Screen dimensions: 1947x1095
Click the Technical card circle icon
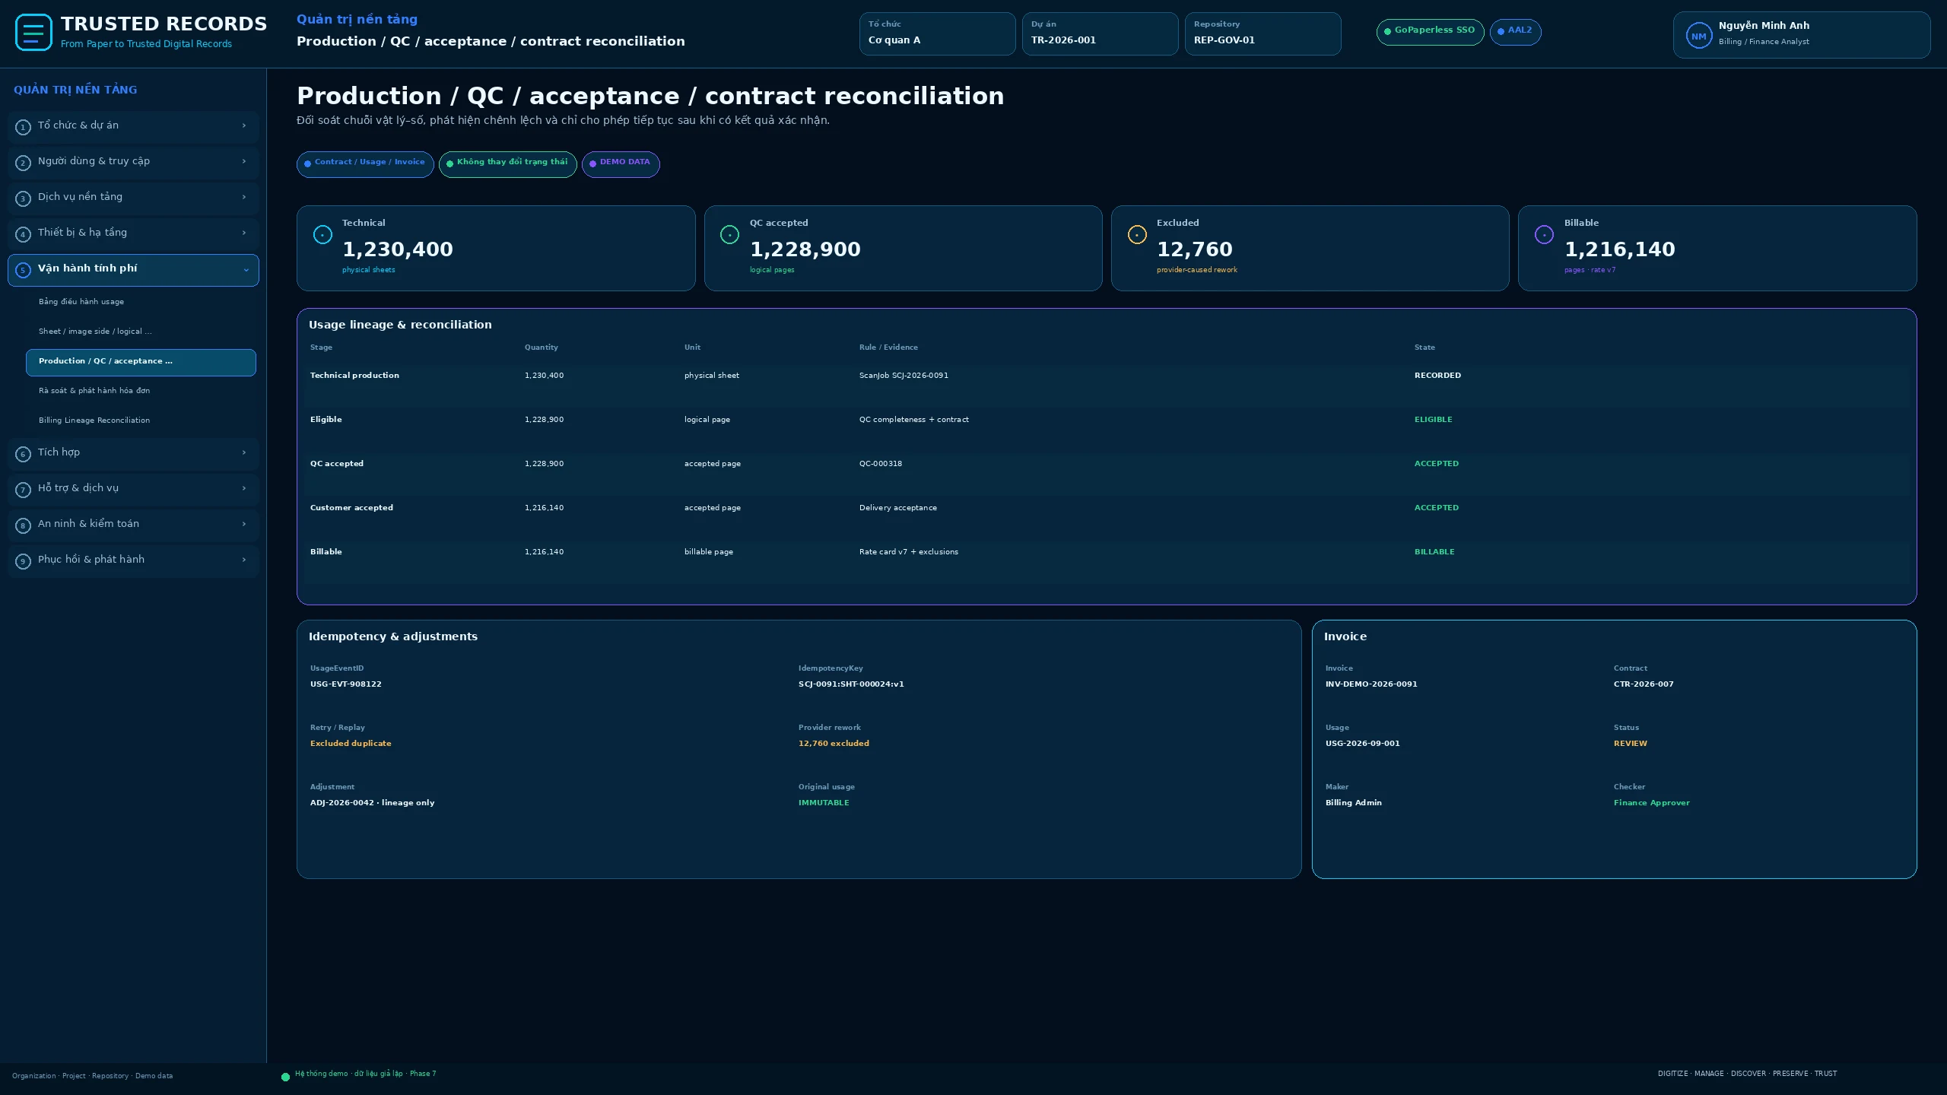(322, 234)
